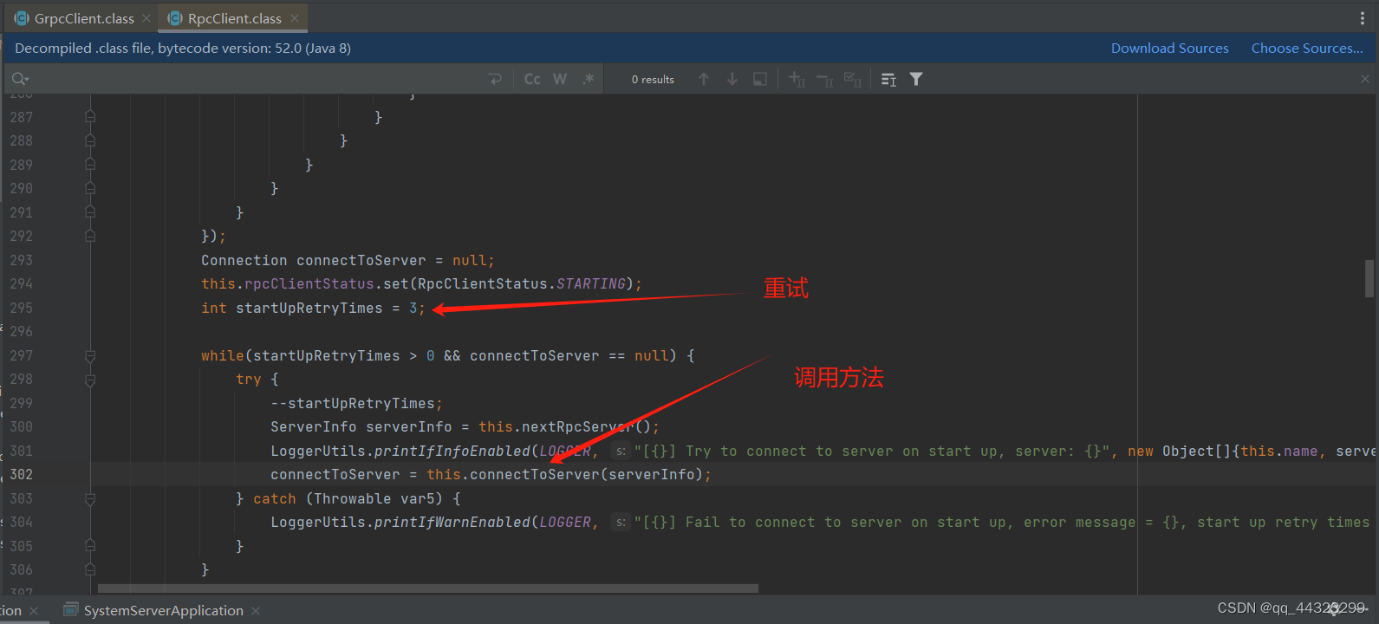Viewport: 1379px width, 624px height.
Task: Click 'Connection connectToServer = null' on line 293
Action: click(343, 261)
